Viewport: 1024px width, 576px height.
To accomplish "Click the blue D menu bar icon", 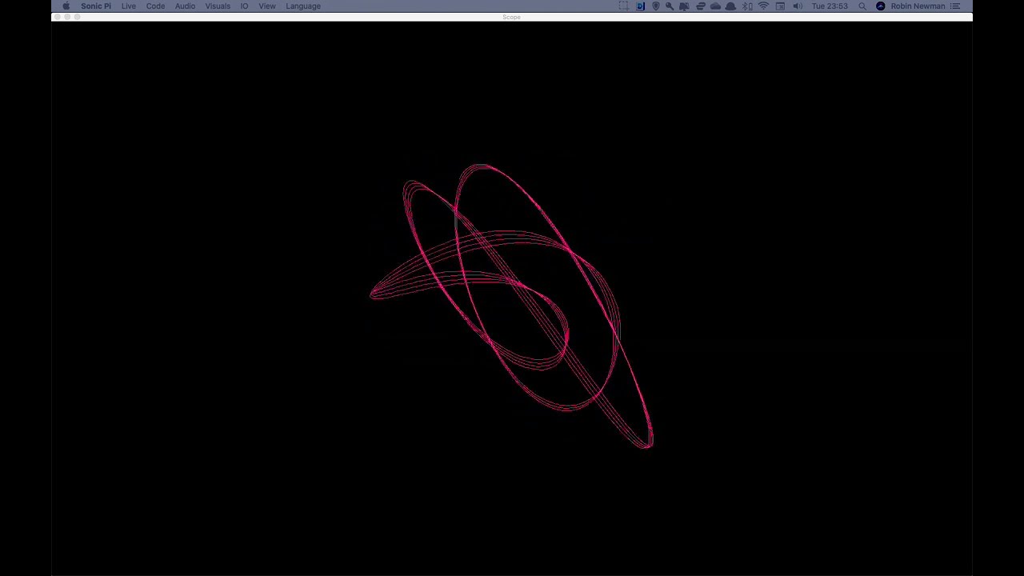I will tap(640, 6).
